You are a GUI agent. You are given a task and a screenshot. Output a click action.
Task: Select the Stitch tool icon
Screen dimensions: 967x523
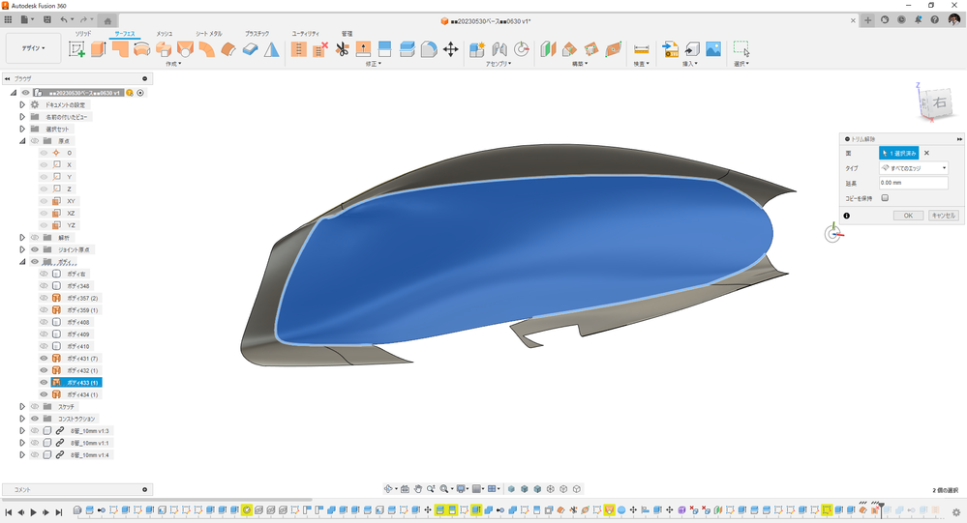click(298, 49)
